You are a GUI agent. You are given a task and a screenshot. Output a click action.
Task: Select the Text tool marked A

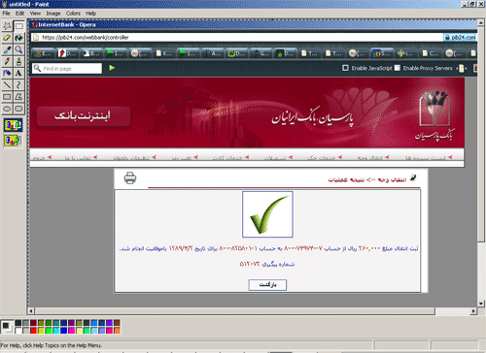pyautogui.click(x=18, y=74)
